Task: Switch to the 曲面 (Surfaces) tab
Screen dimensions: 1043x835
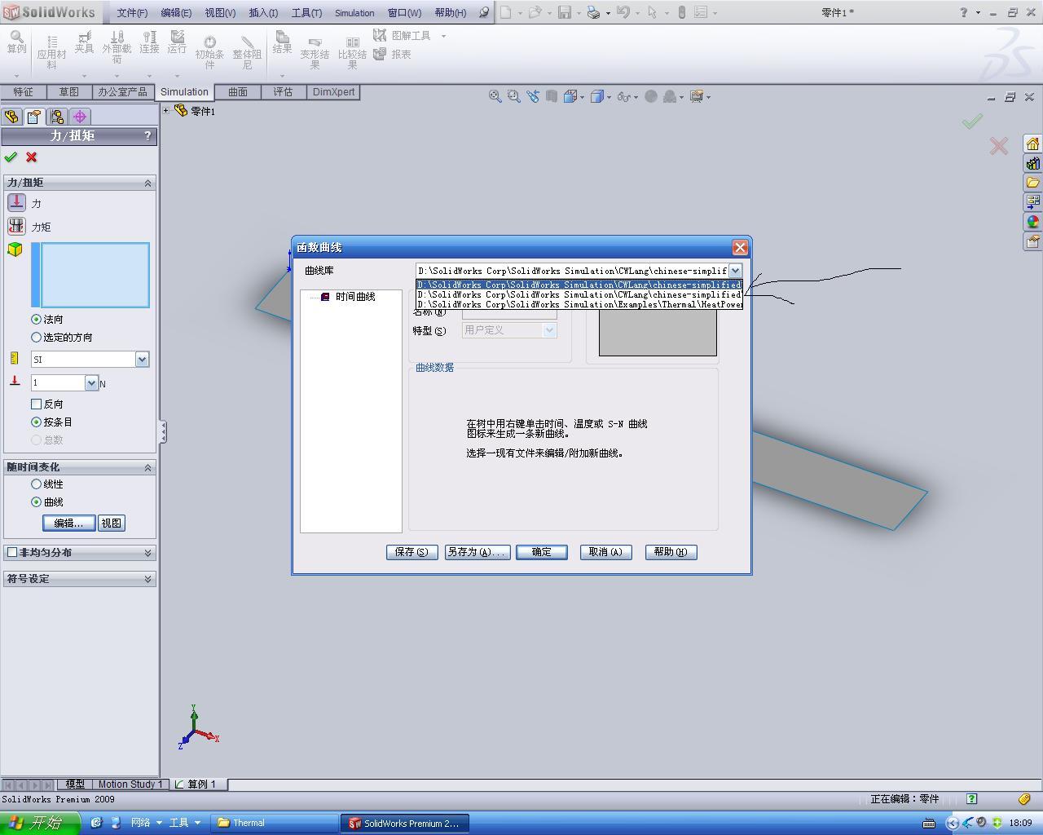Action: pos(238,92)
